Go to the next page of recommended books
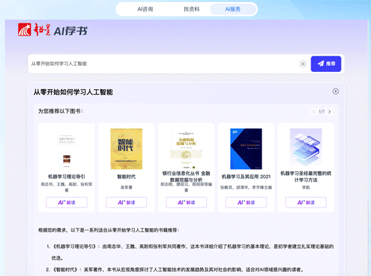This screenshot has width=371, height=276. pyautogui.click(x=329, y=111)
